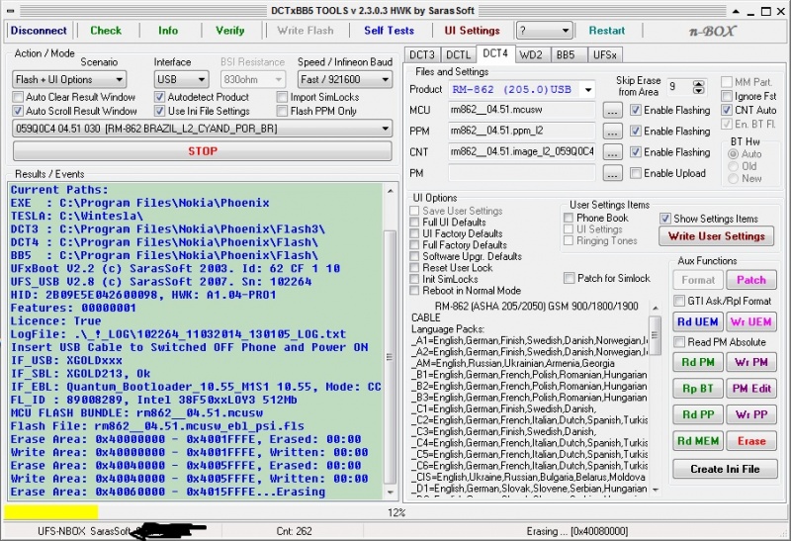This screenshot has width=791, height=541.
Task: Switch to the DCT3 tab
Action: coord(422,54)
